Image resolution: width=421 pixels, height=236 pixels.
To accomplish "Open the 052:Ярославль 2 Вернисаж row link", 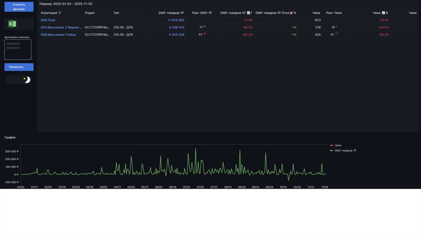I will (x=61, y=28).
